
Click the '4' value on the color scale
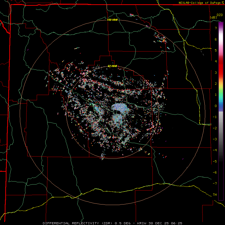[x=216, y=61]
